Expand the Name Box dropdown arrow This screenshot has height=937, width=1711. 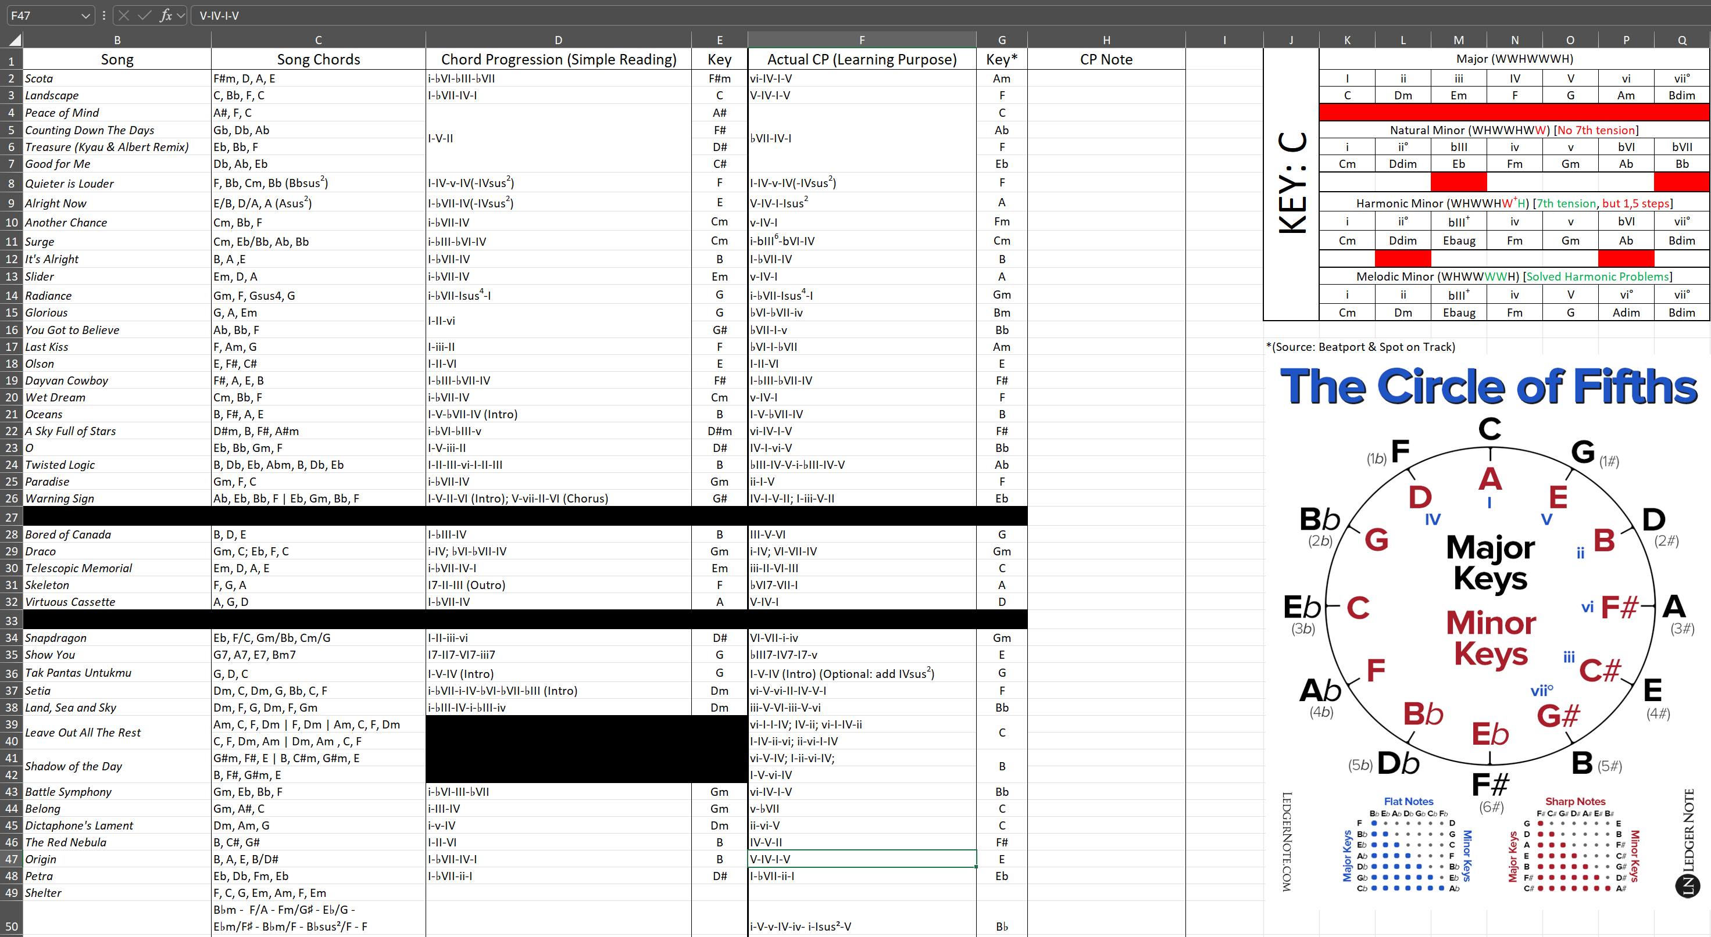[85, 15]
